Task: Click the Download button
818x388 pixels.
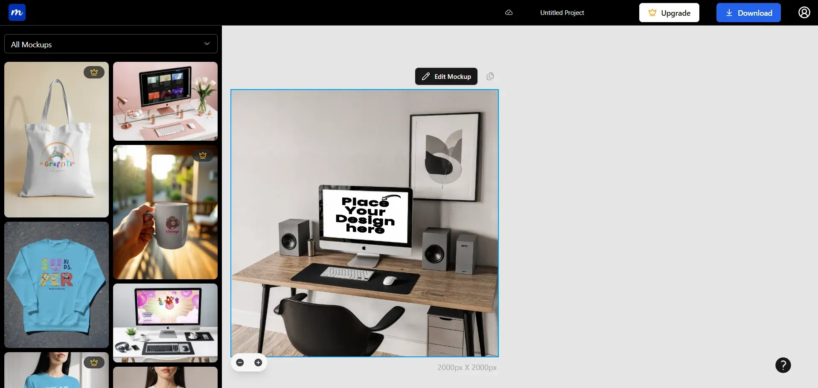Action: pos(748,12)
